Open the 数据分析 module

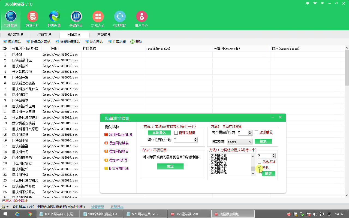[x=32, y=19]
